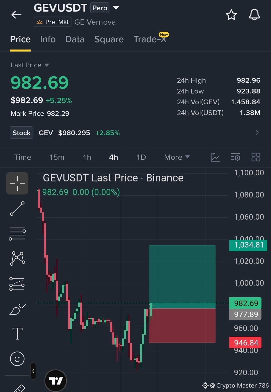Select the text annotation tool
The width and height of the screenshot is (271, 392).
pyautogui.click(x=18, y=334)
